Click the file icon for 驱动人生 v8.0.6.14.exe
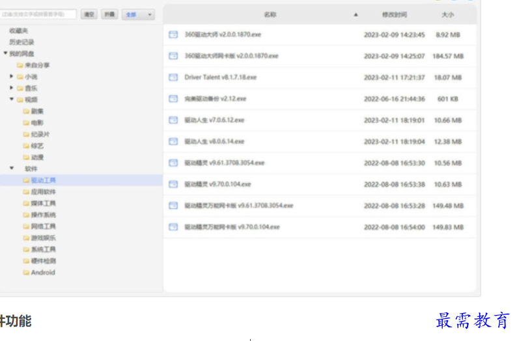Viewport: 515px width, 341px height. pyautogui.click(x=173, y=141)
